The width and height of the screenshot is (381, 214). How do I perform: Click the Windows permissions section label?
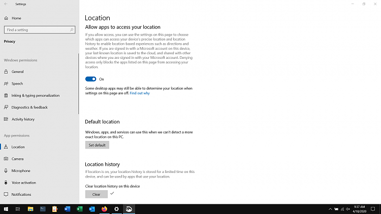coord(20,60)
